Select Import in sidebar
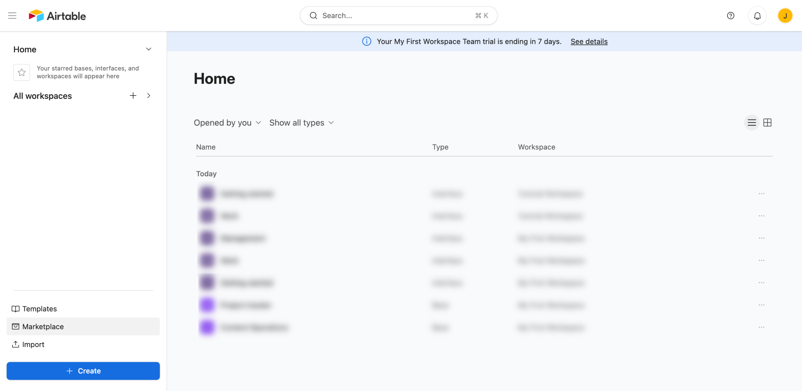Viewport: 802px width, 391px height. coord(33,344)
